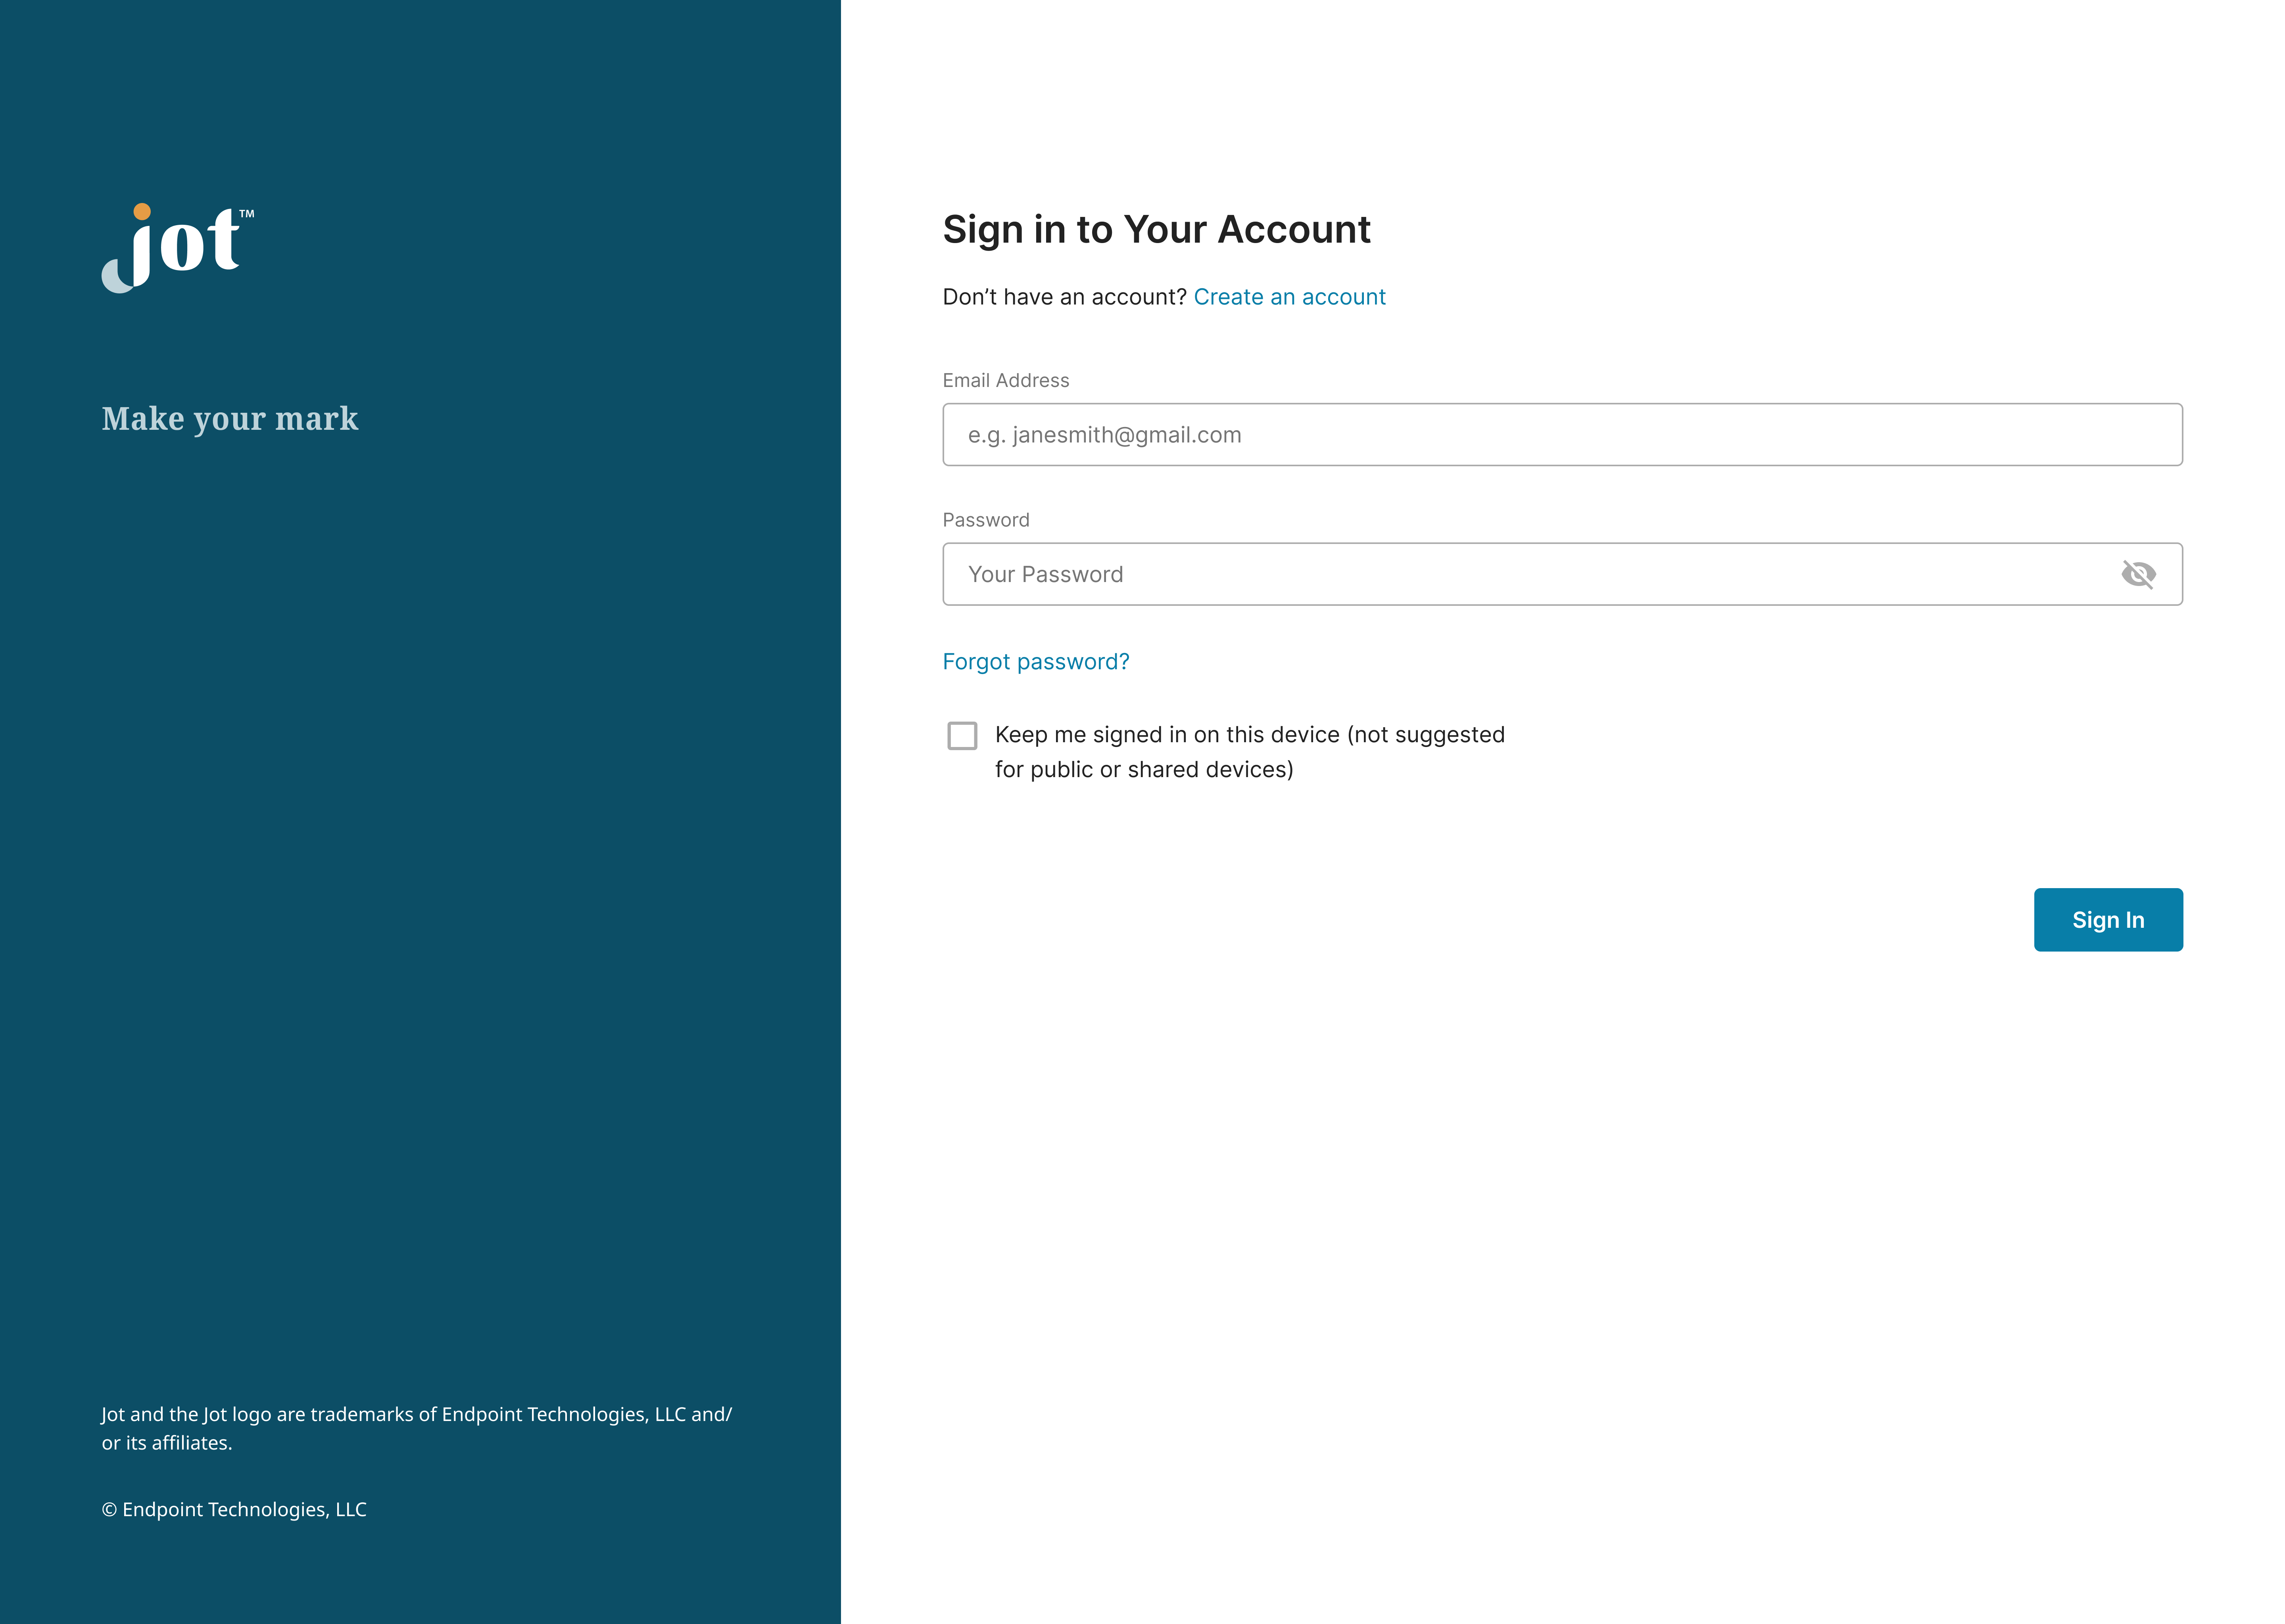Image resolution: width=2285 pixels, height=1624 pixels.
Task: Click the Forgot password? link
Action: coord(1035,662)
